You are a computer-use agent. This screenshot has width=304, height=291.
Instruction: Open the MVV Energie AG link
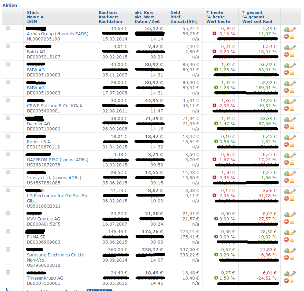43,219
